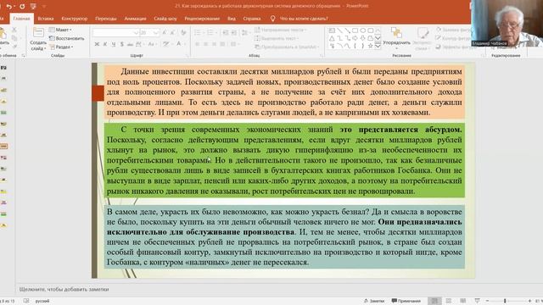Toggle italic (К) formatting
This screenshot has width=543, height=305.
tap(105, 44)
